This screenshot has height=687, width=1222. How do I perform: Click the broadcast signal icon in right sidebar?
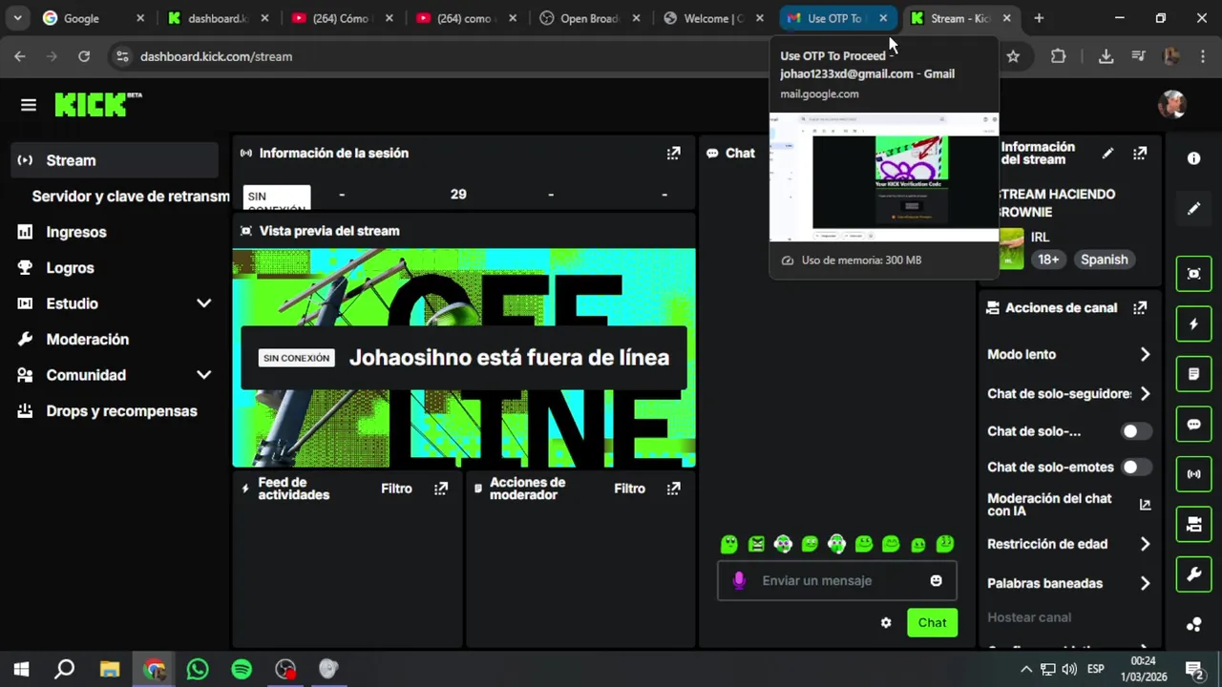pos(1193,474)
